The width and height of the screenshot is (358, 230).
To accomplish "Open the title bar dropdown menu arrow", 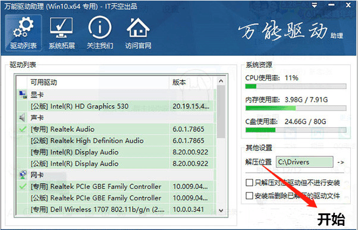I will pos(315,6).
